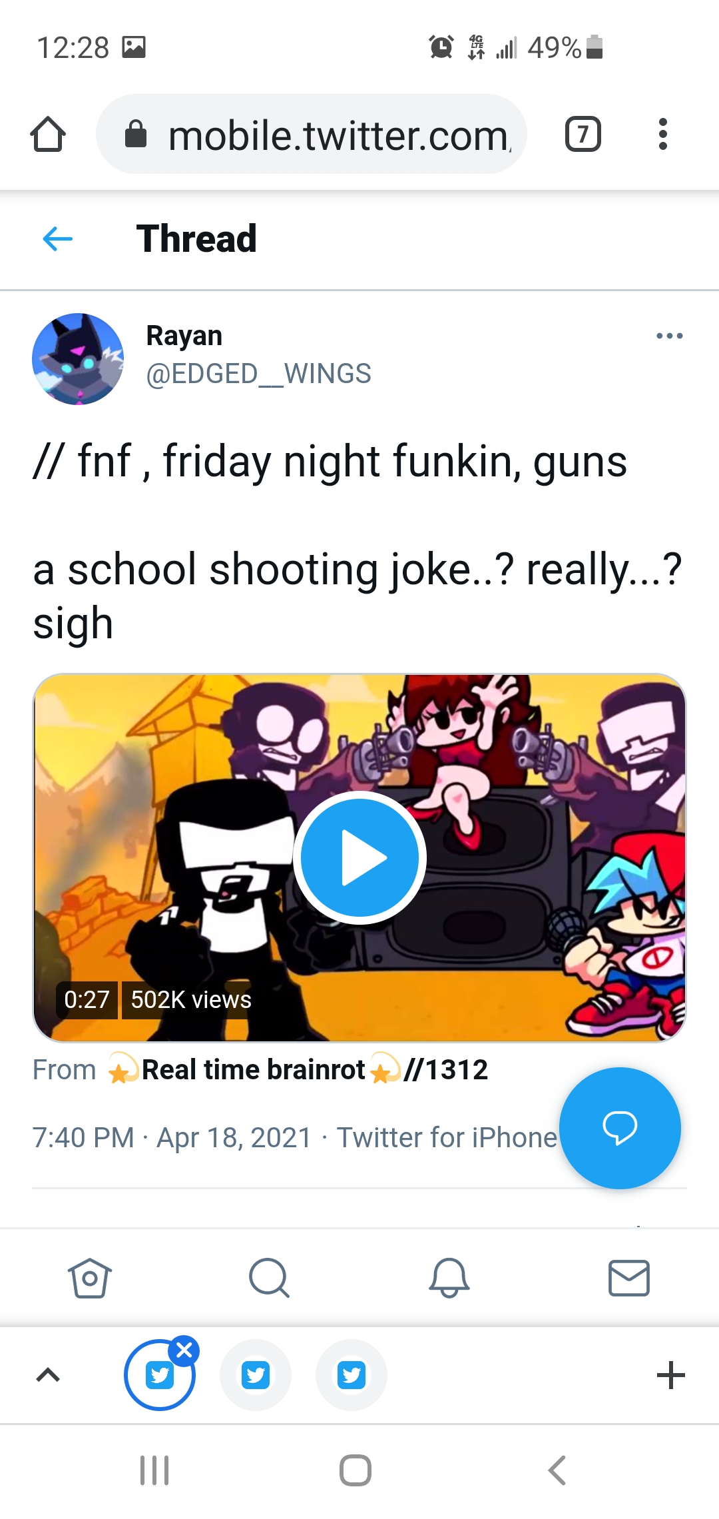Play the Friday Night Funkin video
This screenshot has width=719, height=1519.
click(x=359, y=857)
